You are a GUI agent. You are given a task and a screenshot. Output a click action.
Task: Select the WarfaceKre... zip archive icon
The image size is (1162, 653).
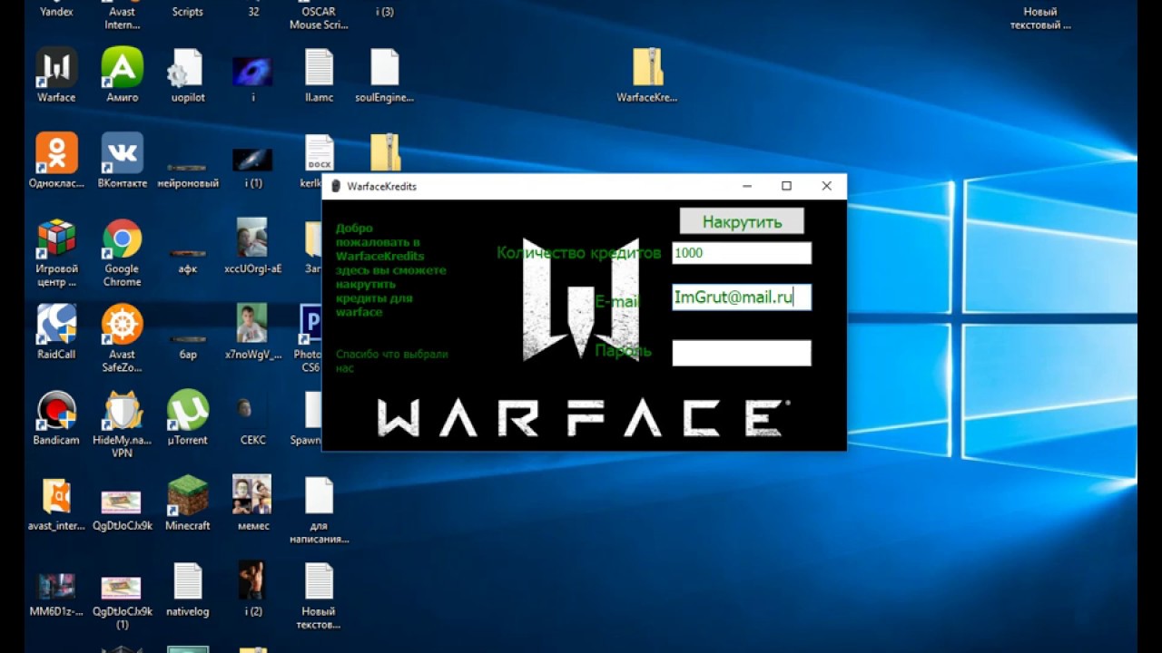coord(647,76)
